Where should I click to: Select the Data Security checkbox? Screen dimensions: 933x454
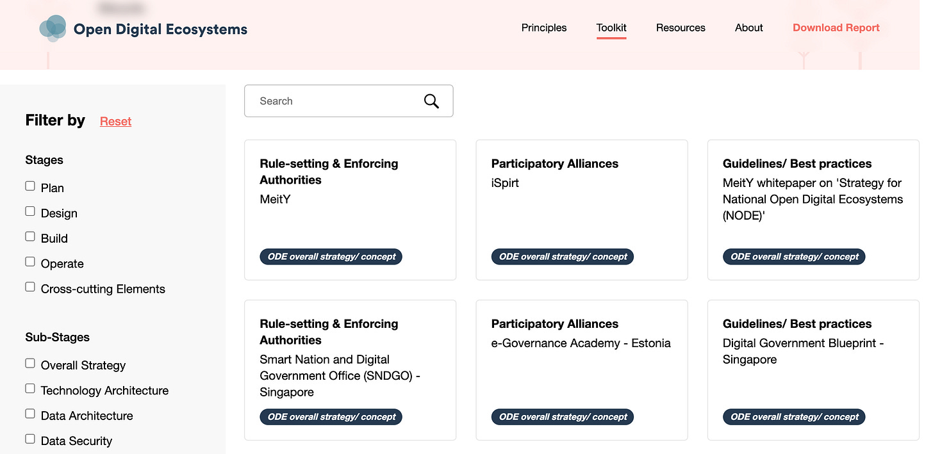point(30,439)
